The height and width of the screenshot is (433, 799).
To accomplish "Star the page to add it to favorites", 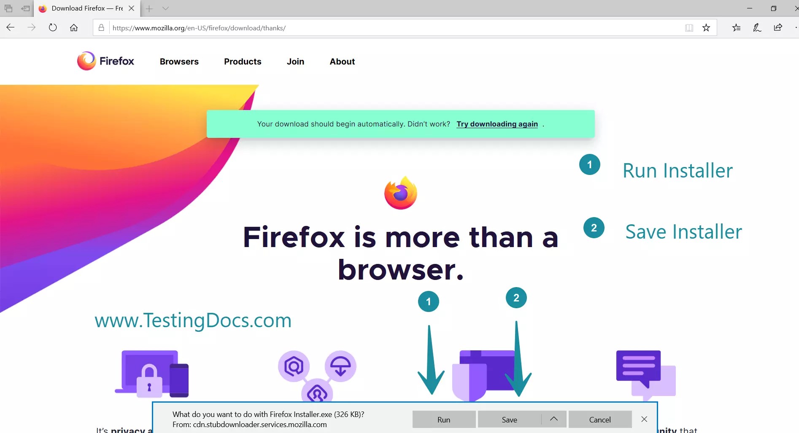I will (706, 27).
